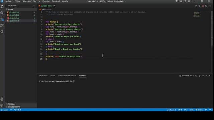The image size is (214, 120).
Task: Open the Editar menu
Action: pos(17,1)
